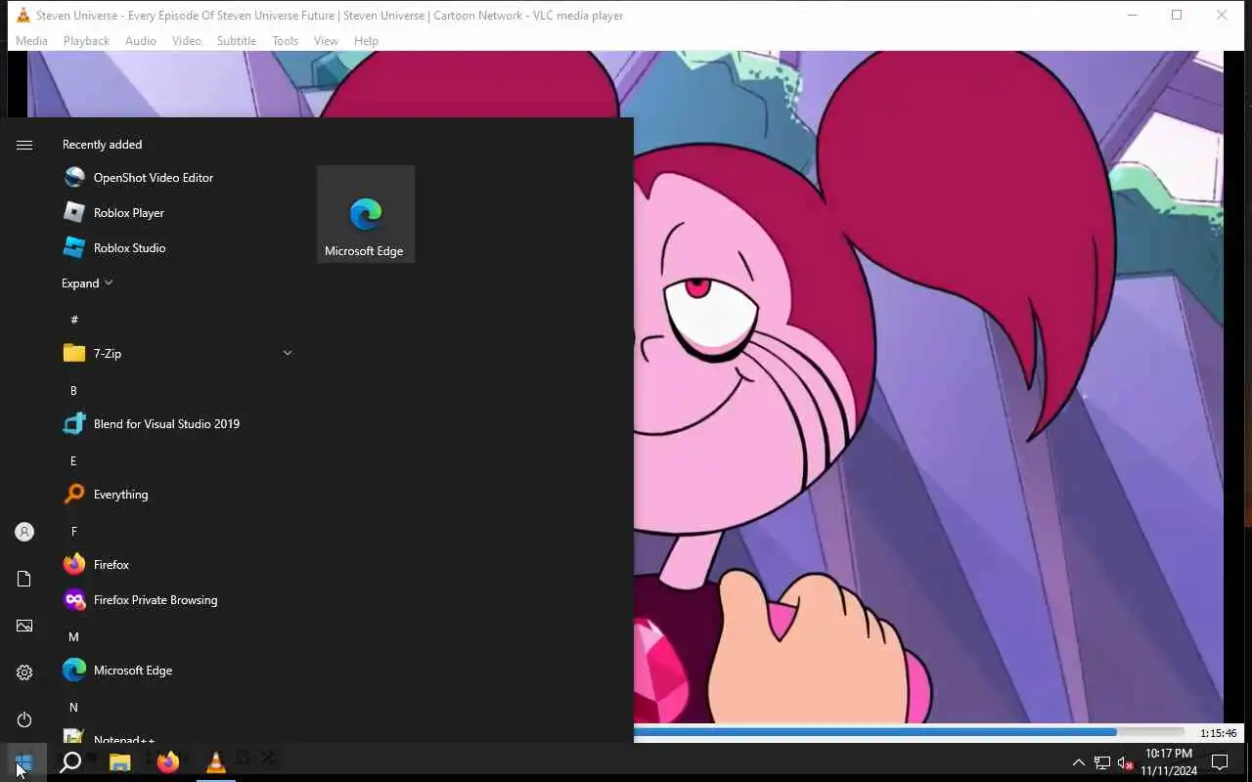The width and height of the screenshot is (1252, 782).
Task: Open the network status tray icon
Action: click(x=1102, y=762)
